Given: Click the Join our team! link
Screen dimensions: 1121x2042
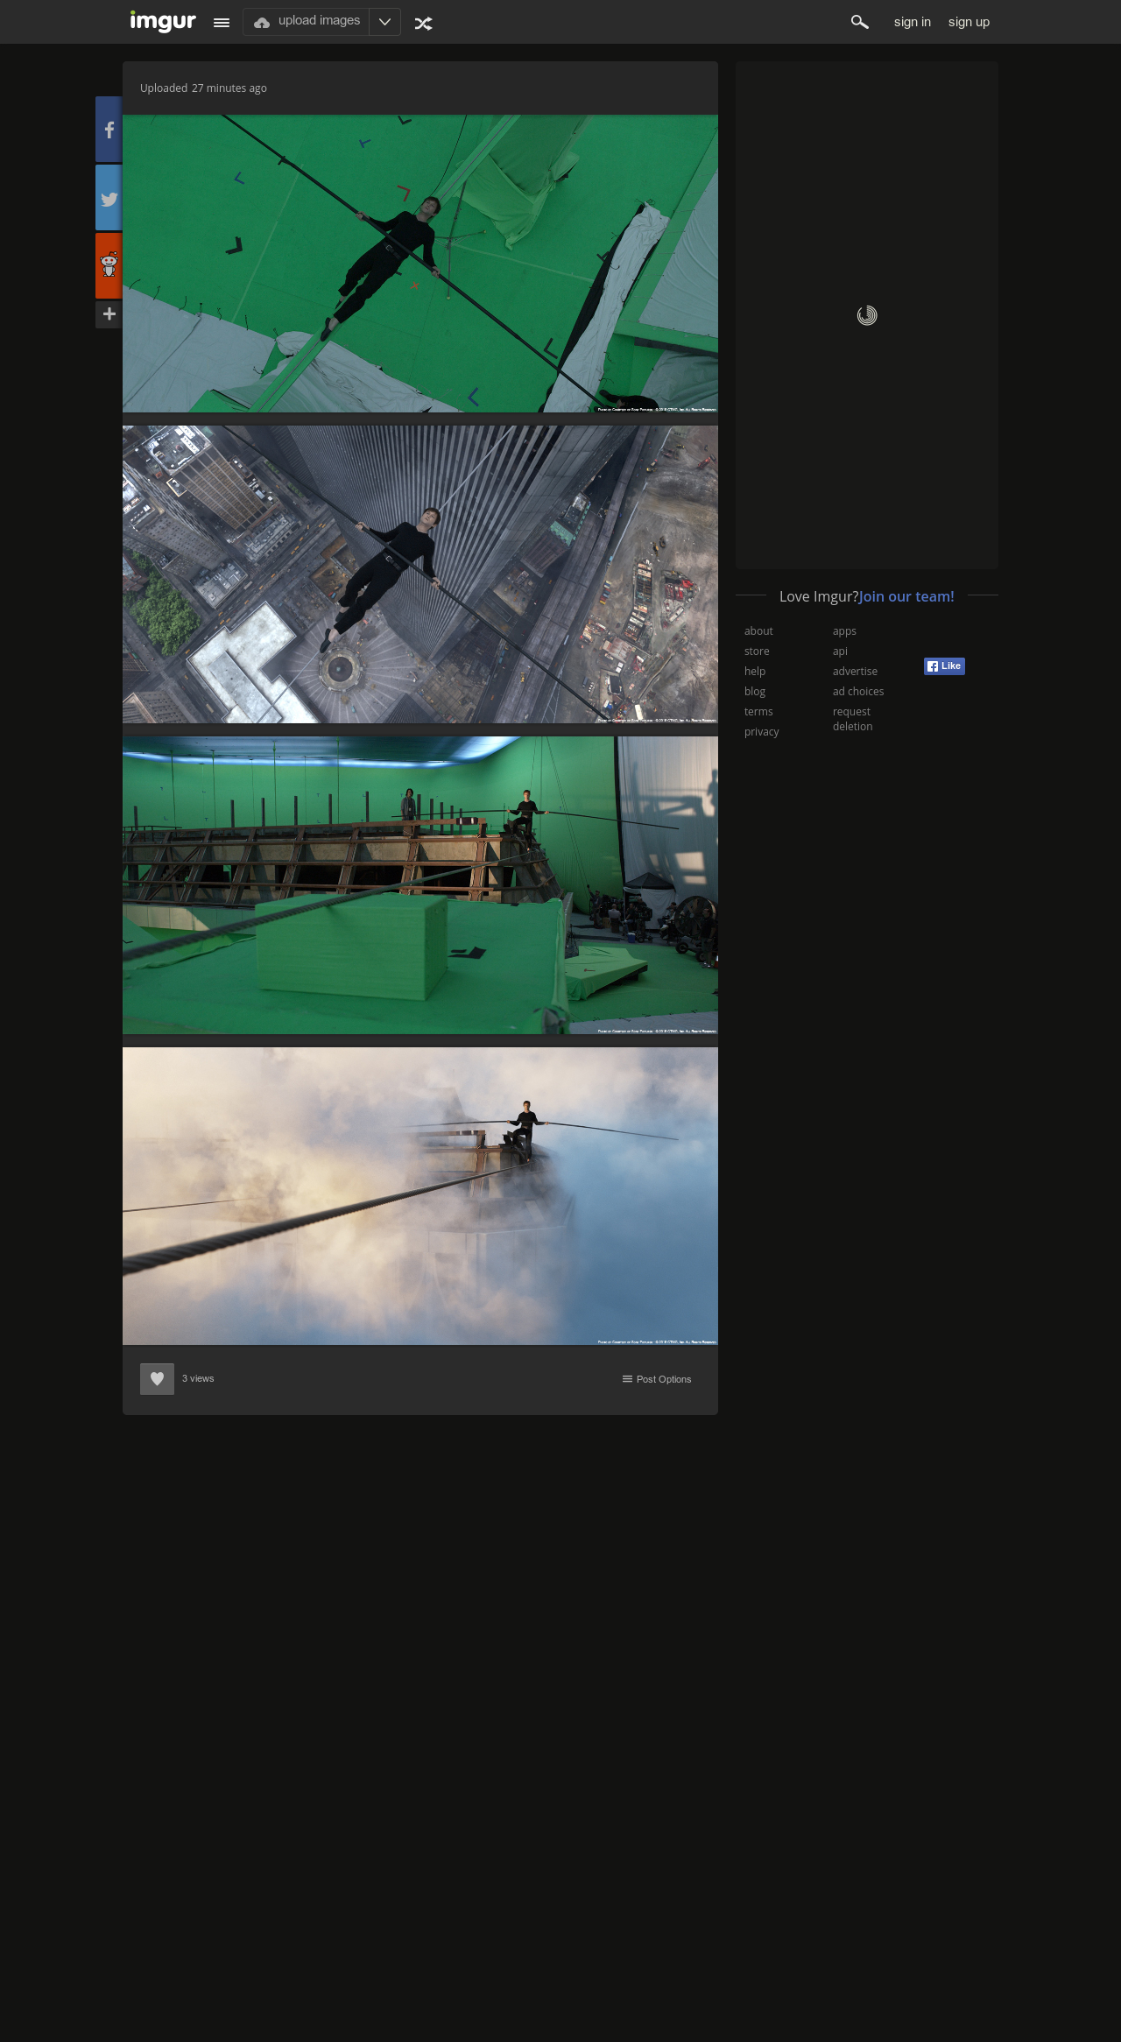Looking at the screenshot, I should click(906, 596).
